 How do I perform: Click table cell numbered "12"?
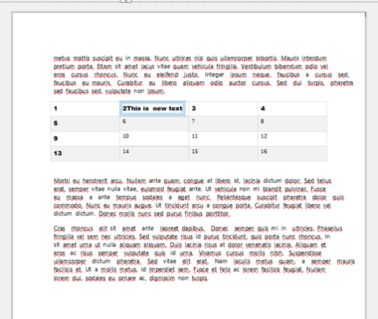(x=292, y=139)
